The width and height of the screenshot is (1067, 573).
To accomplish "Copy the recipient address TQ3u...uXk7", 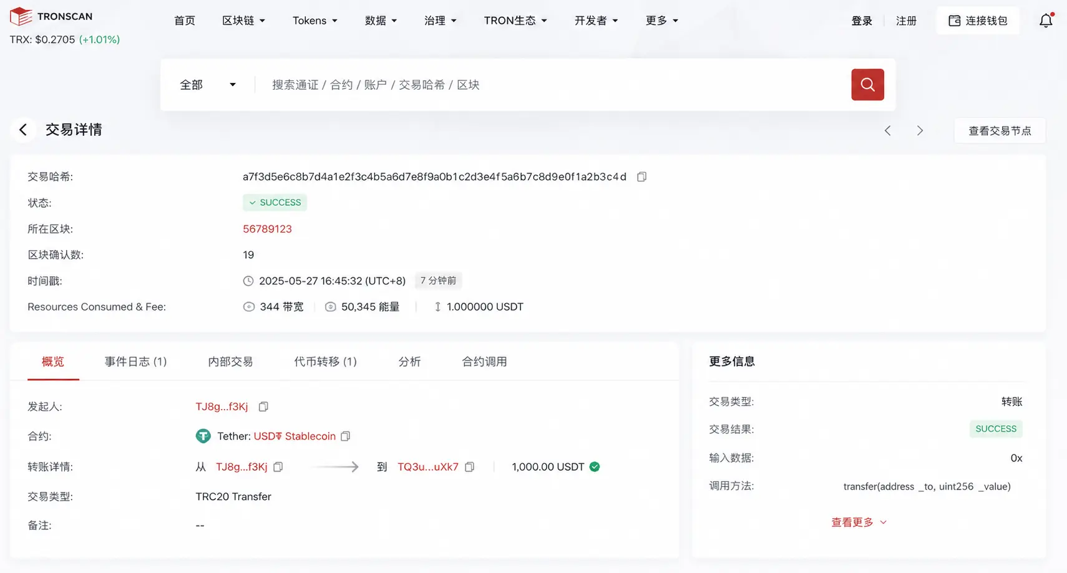I will point(470,467).
